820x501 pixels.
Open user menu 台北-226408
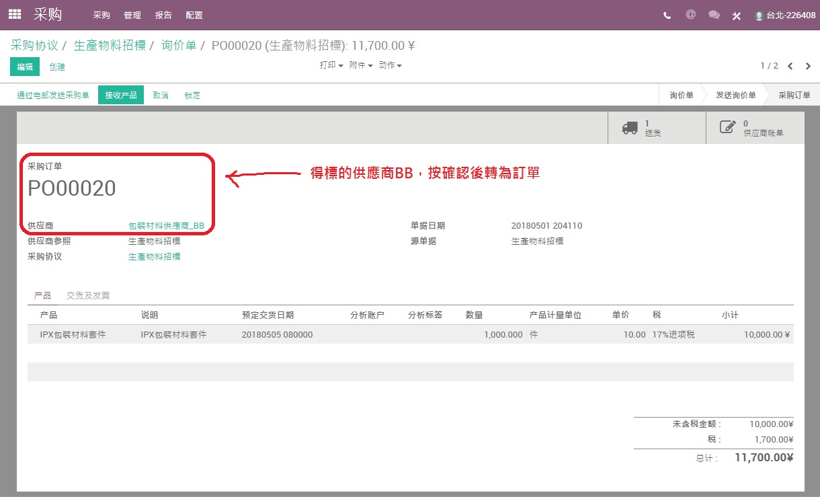[785, 15]
